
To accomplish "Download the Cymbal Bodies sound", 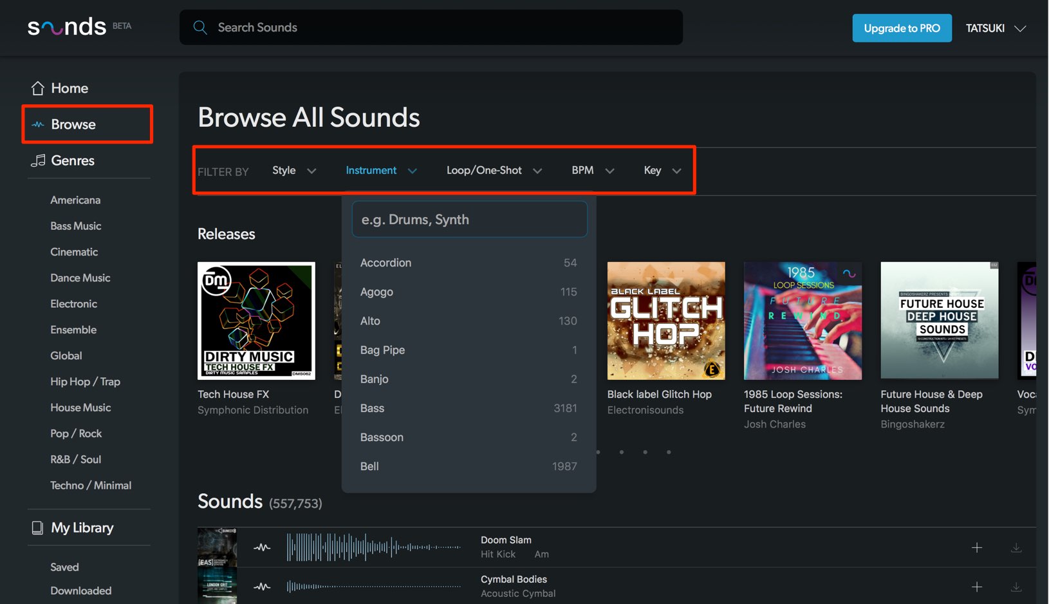I will click(1016, 587).
